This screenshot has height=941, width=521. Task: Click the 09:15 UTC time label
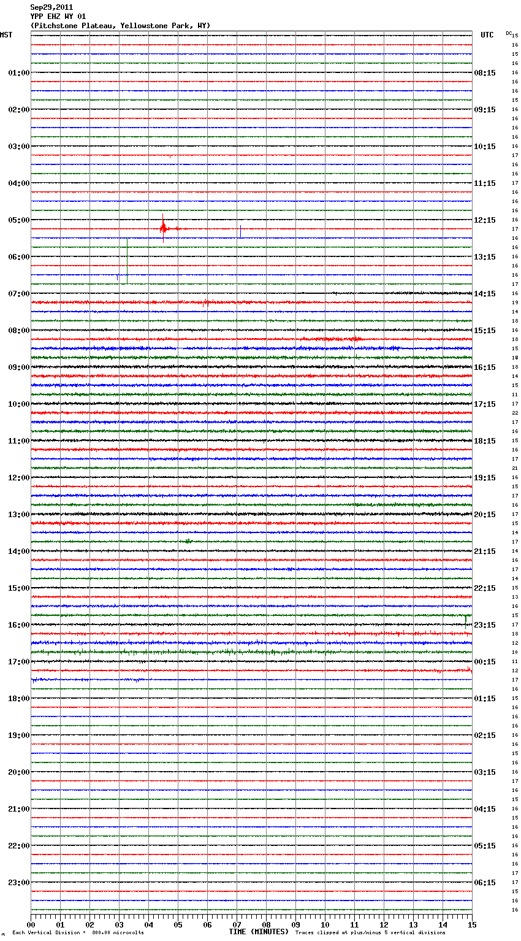(485, 110)
